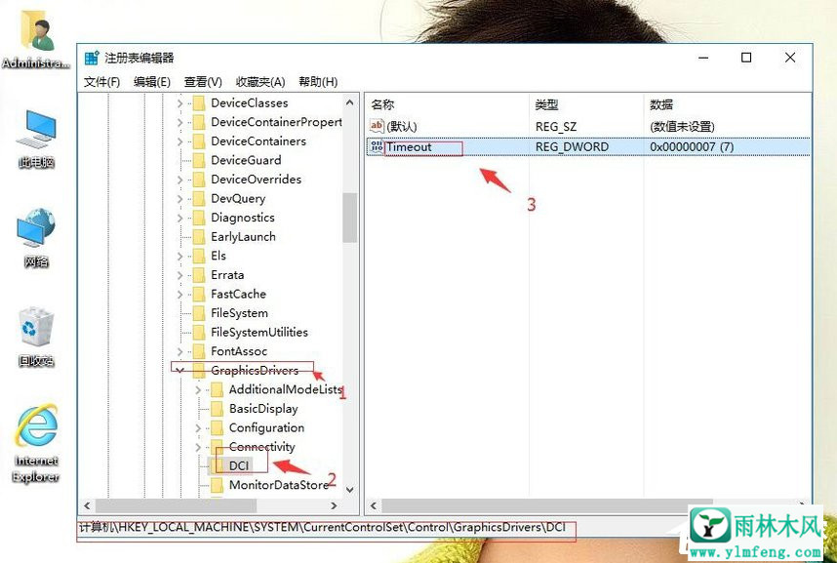Open the 帮助(H) menu
The image size is (837, 563).
pos(318,82)
